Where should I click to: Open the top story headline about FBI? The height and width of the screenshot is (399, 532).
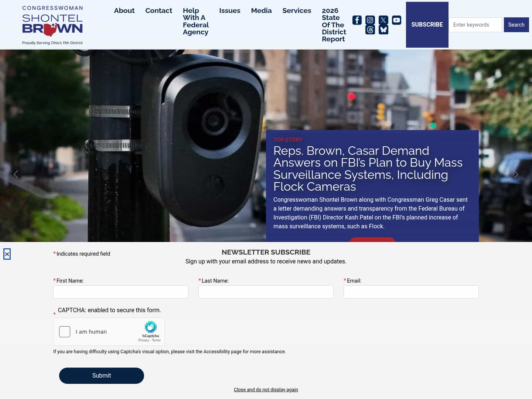[368, 168]
